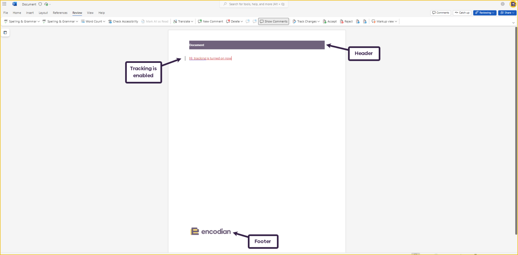Click the Catch up button
Screen dimensions: 518x255
pos(462,12)
